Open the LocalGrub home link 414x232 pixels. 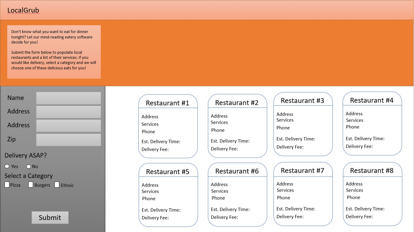click(x=23, y=10)
